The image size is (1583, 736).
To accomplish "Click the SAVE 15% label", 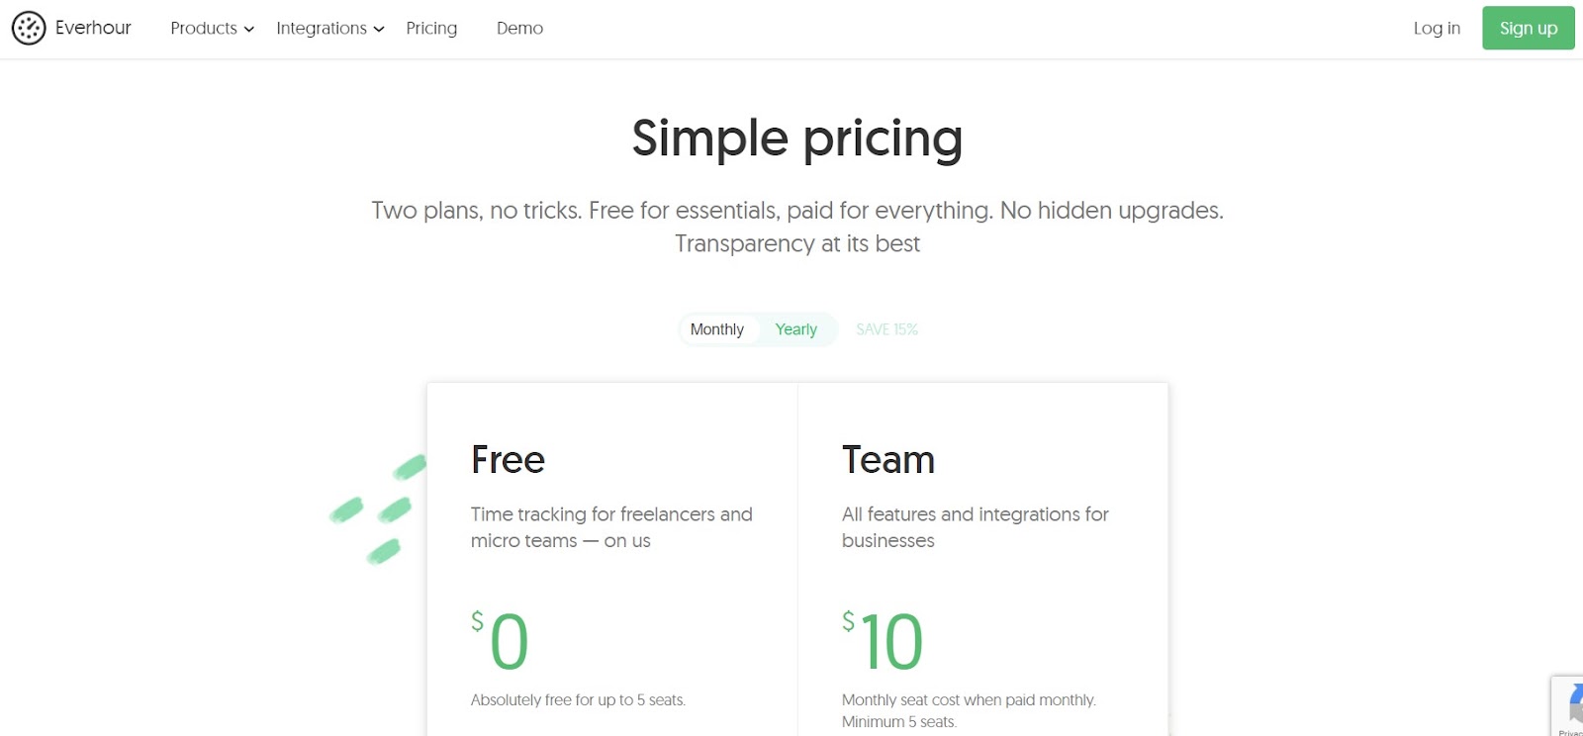I will (x=886, y=328).
